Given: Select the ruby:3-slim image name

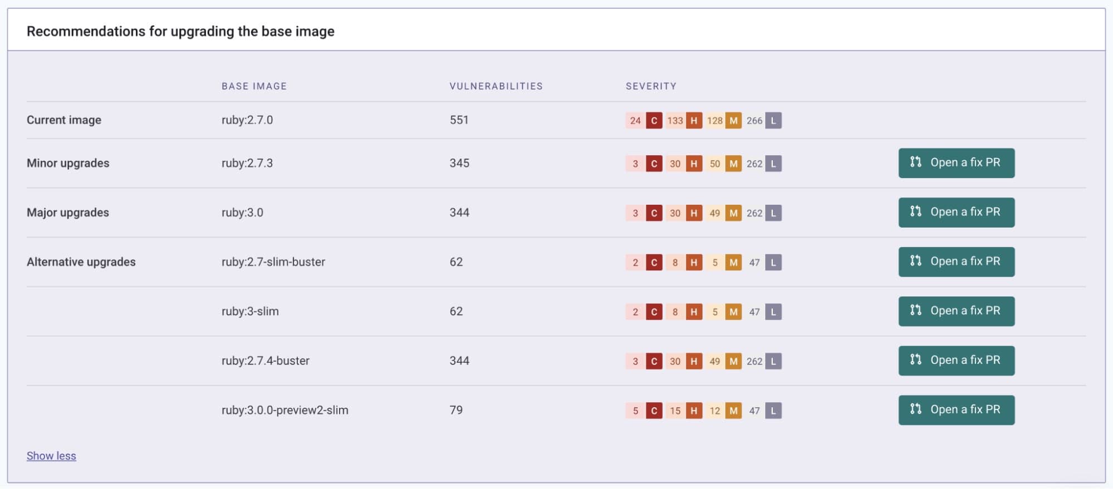Looking at the screenshot, I should 250,312.
